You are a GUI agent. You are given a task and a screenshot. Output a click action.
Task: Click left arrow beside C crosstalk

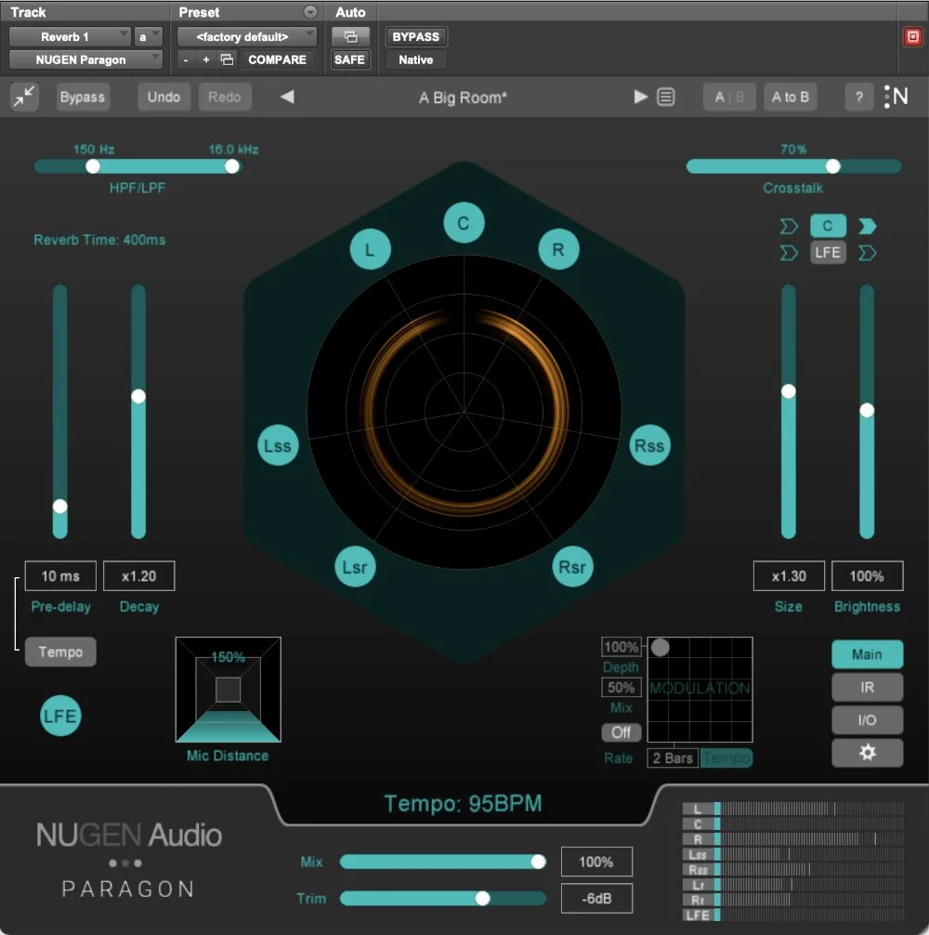789,226
